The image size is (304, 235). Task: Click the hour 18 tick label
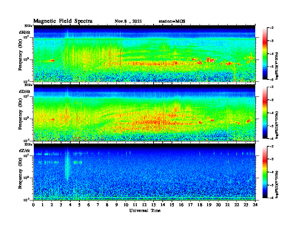click(x=200, y=205)
